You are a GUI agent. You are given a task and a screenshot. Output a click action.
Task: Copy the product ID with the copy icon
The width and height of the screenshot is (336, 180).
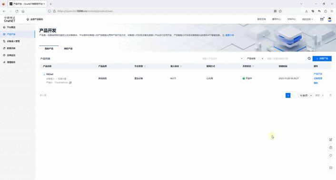70,82
